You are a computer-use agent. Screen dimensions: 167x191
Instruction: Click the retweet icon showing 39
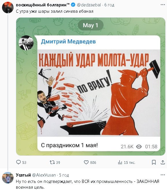click(52, 162)
